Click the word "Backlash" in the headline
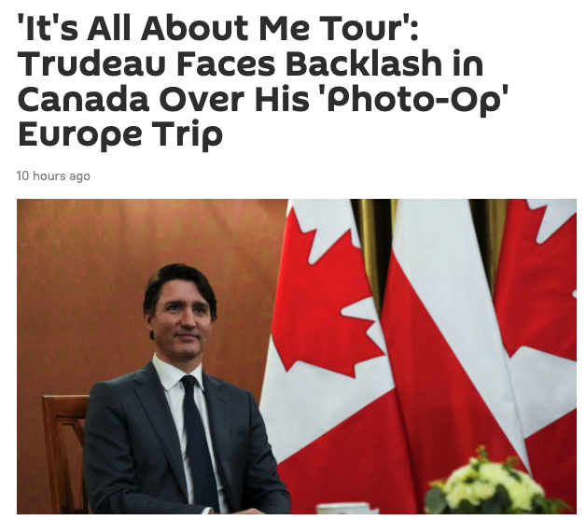Viewport: 586px width, 520px height. [x=364, y=63]
